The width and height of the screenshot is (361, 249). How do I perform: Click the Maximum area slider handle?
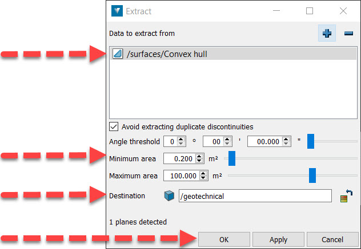tap(312, 175)
